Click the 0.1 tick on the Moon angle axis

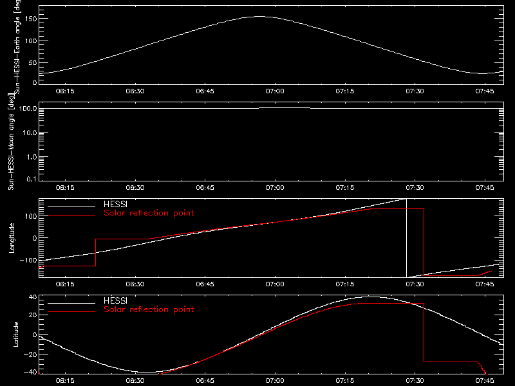pos(32,179)
